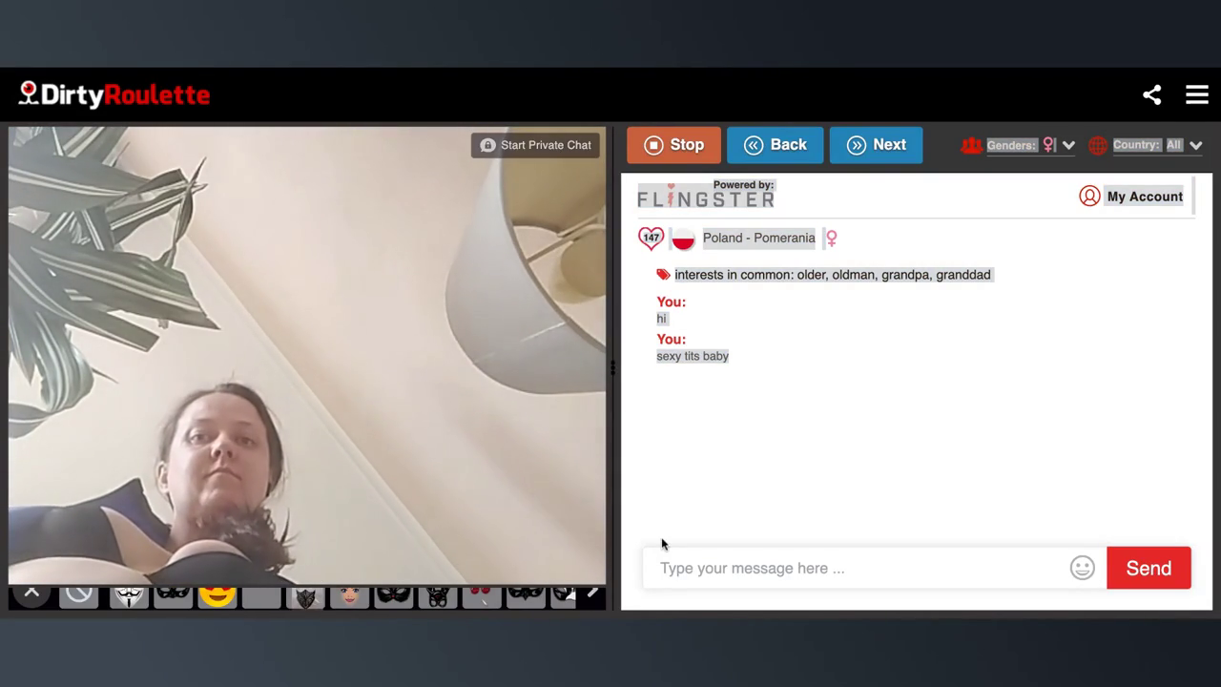Click the heart icon showing 147
This screenshot has width=1221, height=687.
(x=651, y=239)
